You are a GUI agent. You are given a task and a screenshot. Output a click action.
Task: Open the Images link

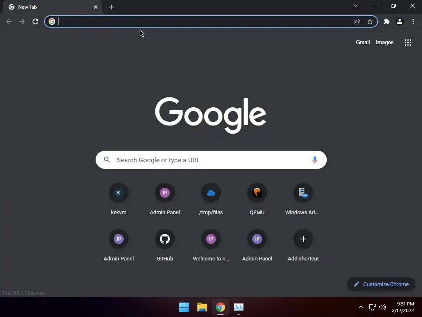tap(384, 43)
